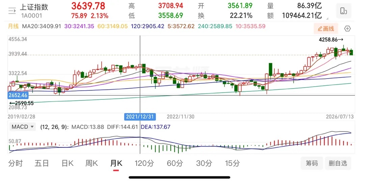Tap the 4556.34 axis label

(x=18, y=39)
